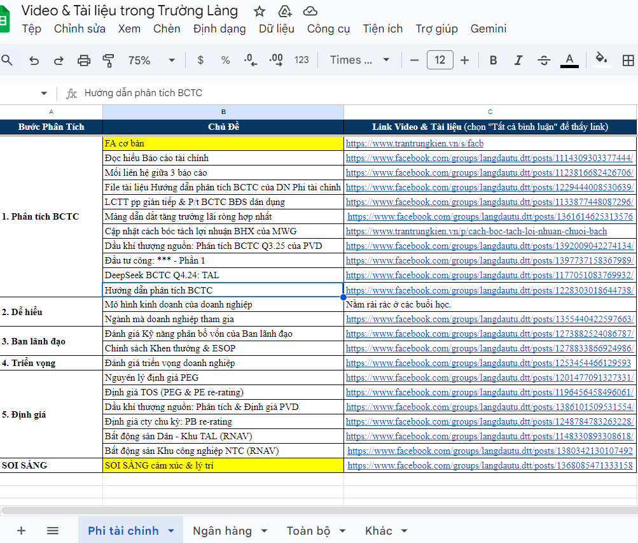Open the Tệp menu

31,29
